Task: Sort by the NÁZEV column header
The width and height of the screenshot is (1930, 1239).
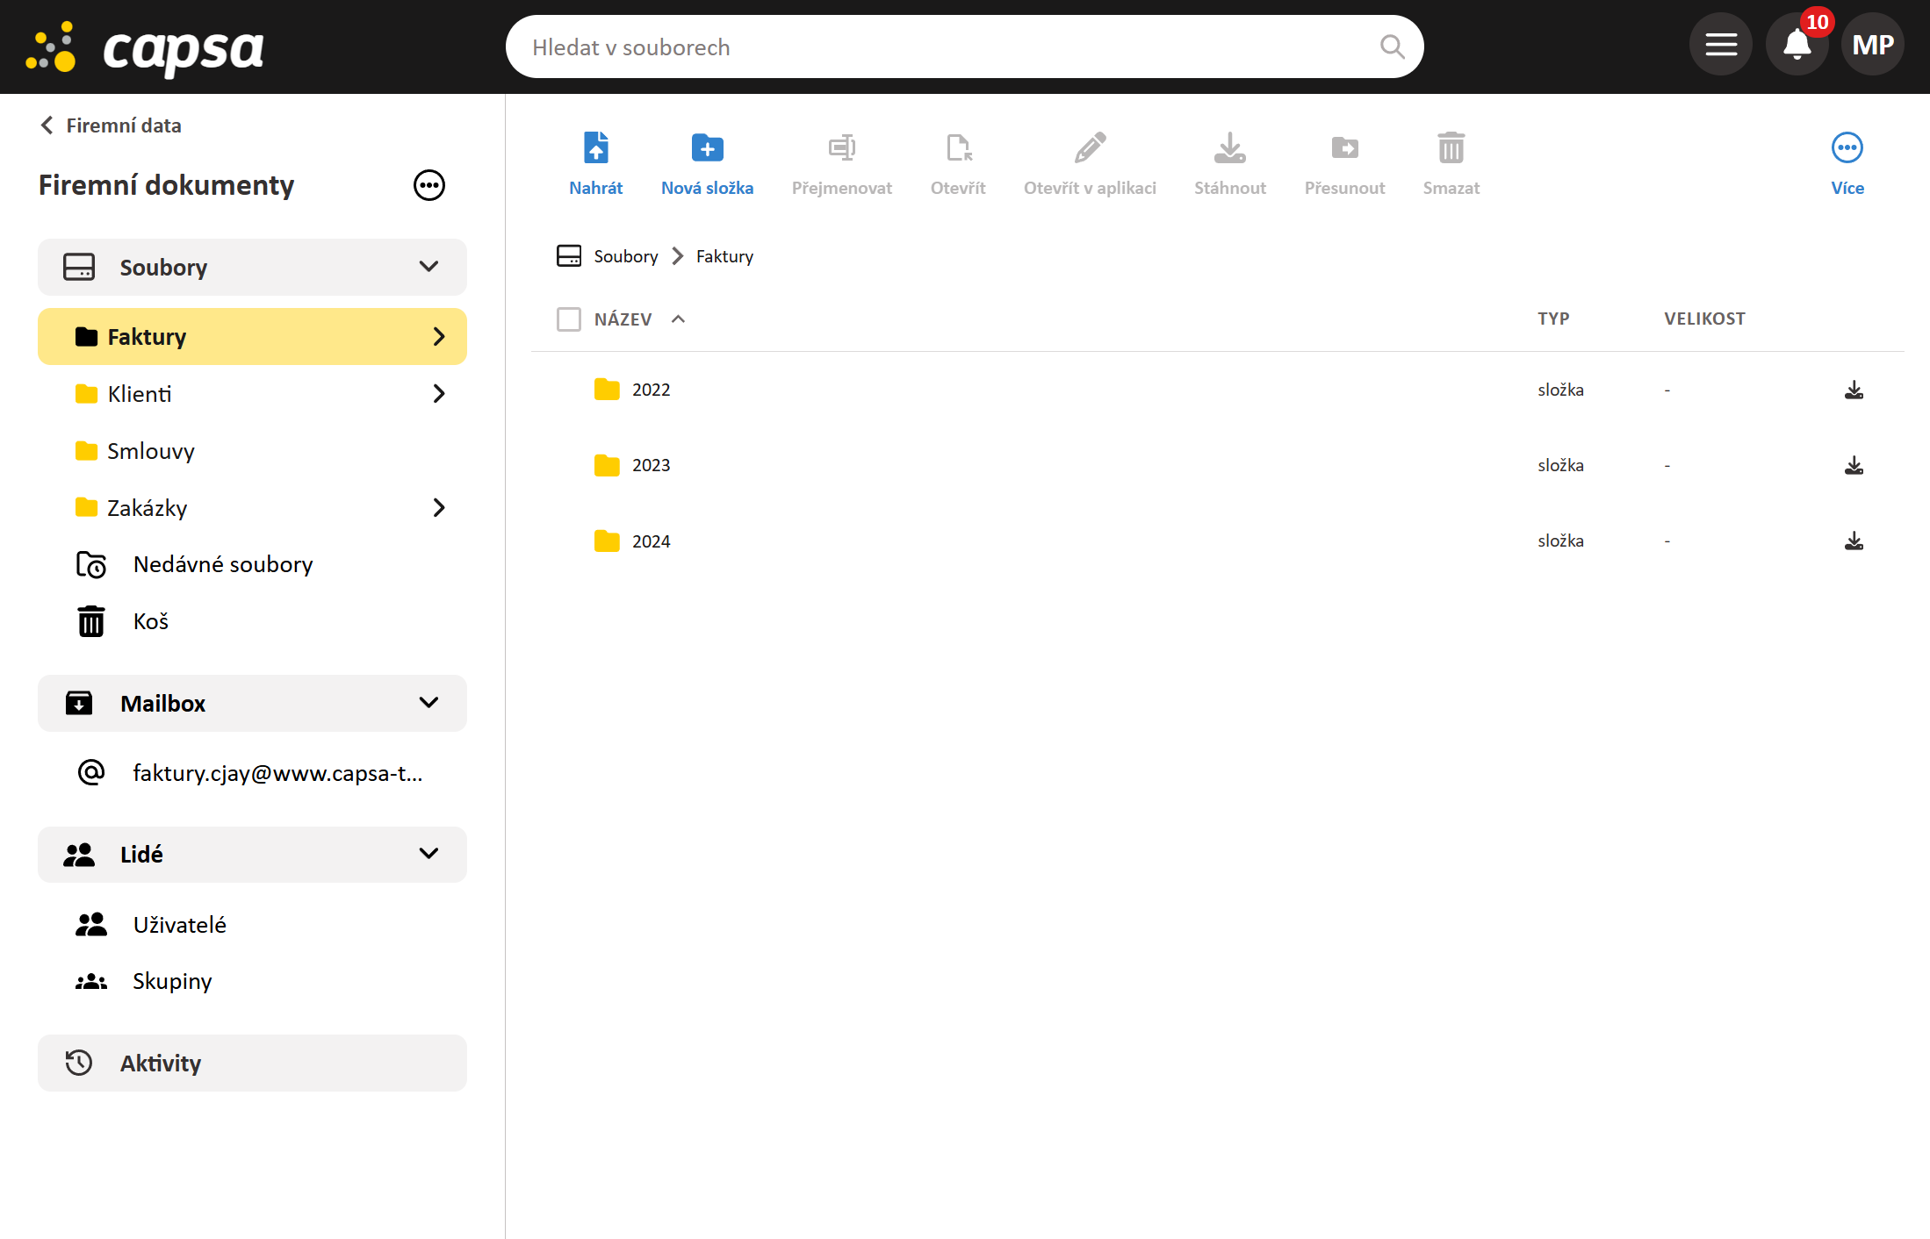Action: pyautogui.click(x=623, y=319)
